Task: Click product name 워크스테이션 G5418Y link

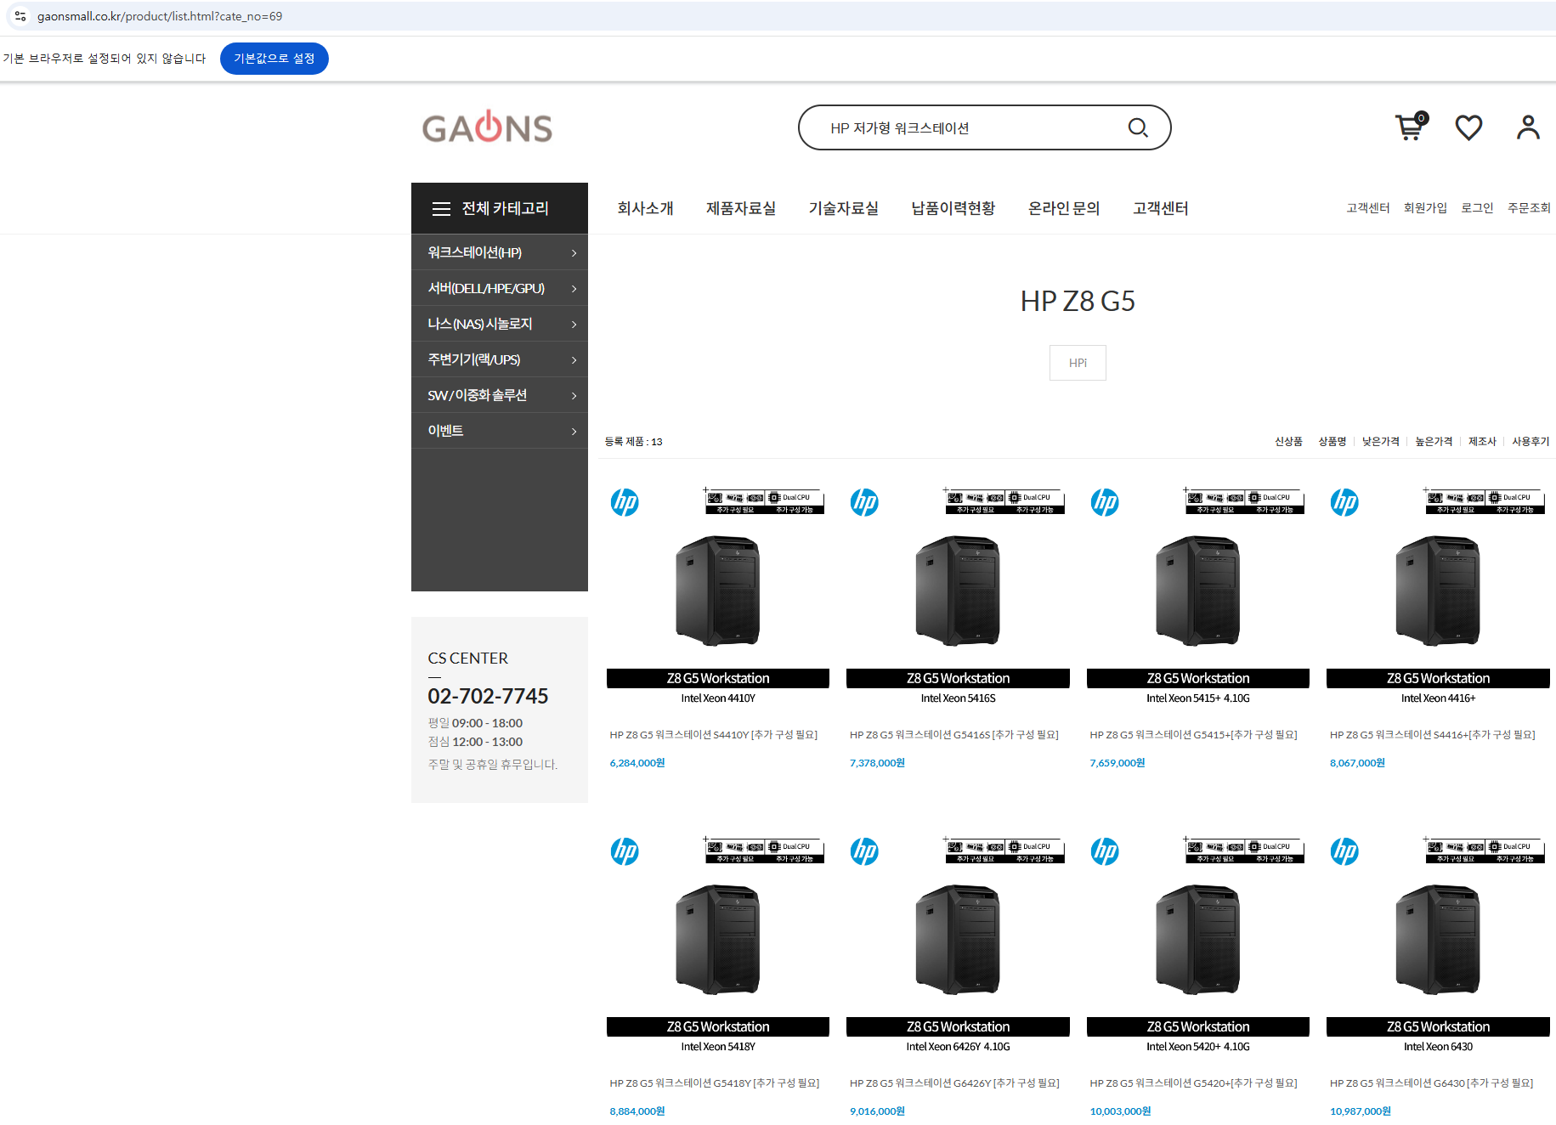Action: click(x=715, y=1083)
